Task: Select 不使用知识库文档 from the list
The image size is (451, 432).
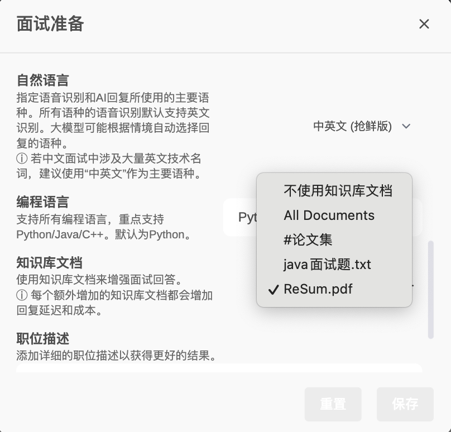Action: pos(338,191)
